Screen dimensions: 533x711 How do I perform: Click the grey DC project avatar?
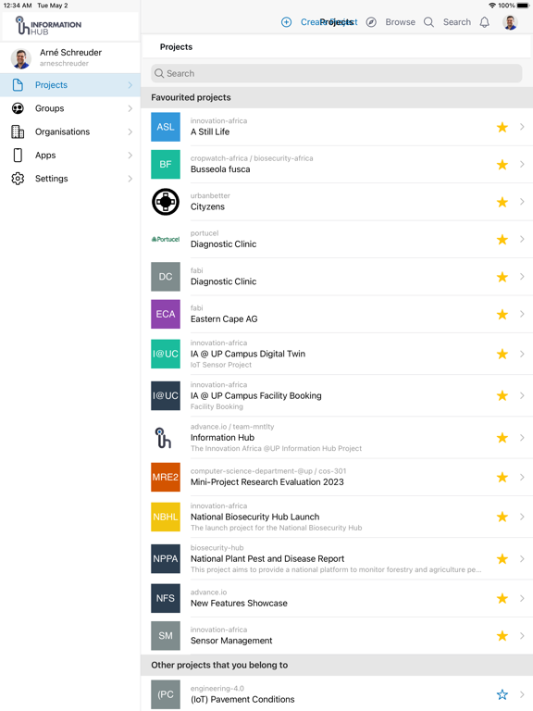point(166,277)
